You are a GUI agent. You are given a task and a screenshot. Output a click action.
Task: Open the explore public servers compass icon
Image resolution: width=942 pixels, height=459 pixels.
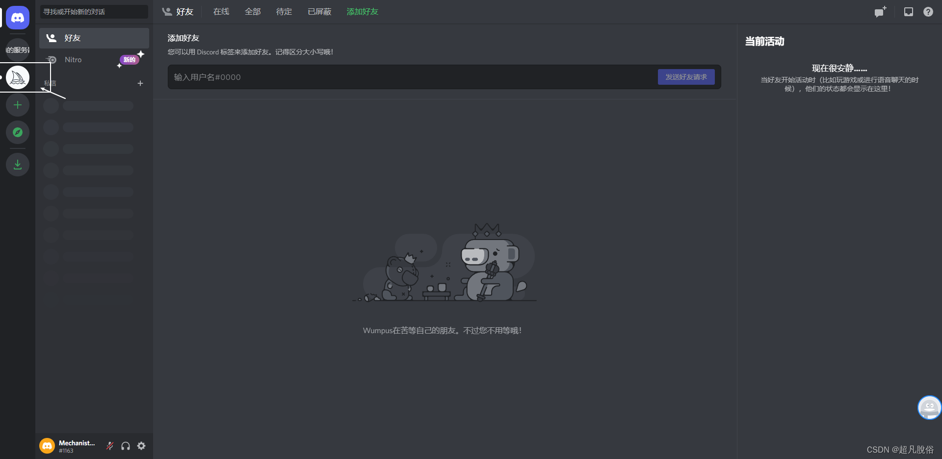18,132
